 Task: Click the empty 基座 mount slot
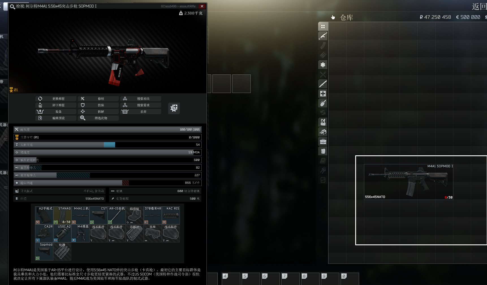point(153,233)
